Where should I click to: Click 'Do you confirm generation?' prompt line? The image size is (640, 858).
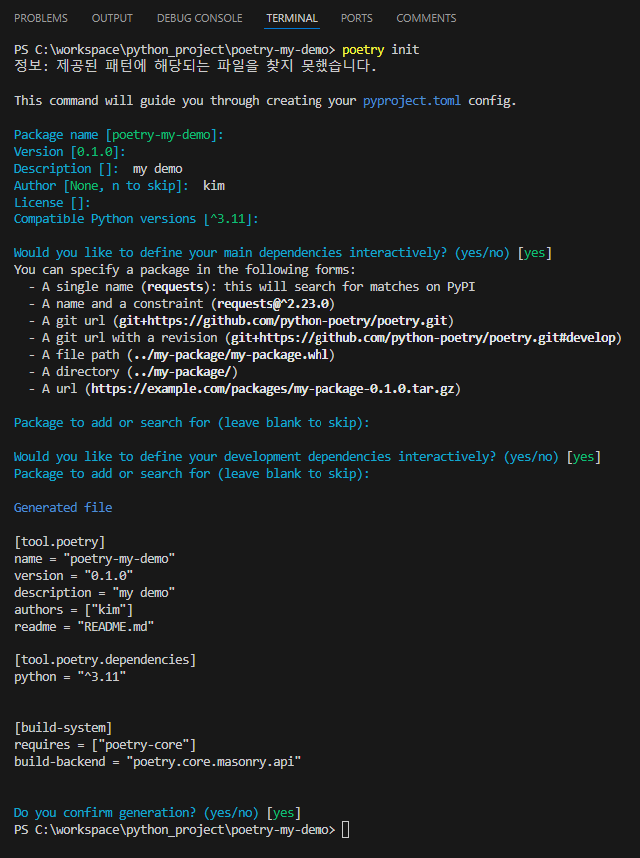click(x=157, y=813)
